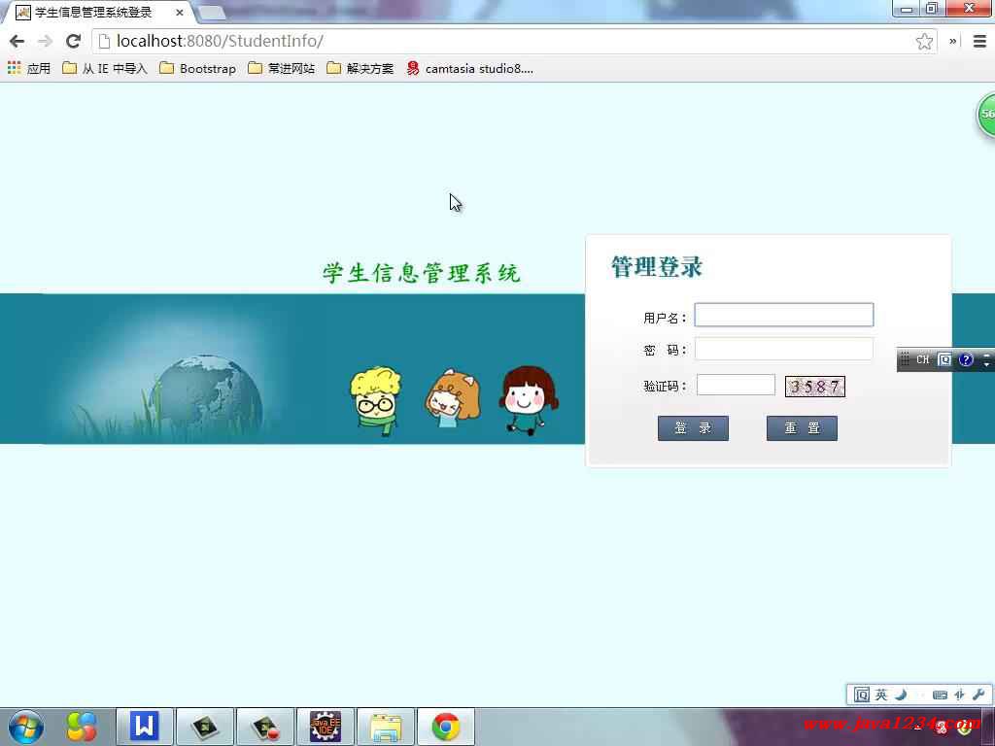
Task: Open the 应用 apps shortcut
Action: click(x=28, y=68)
